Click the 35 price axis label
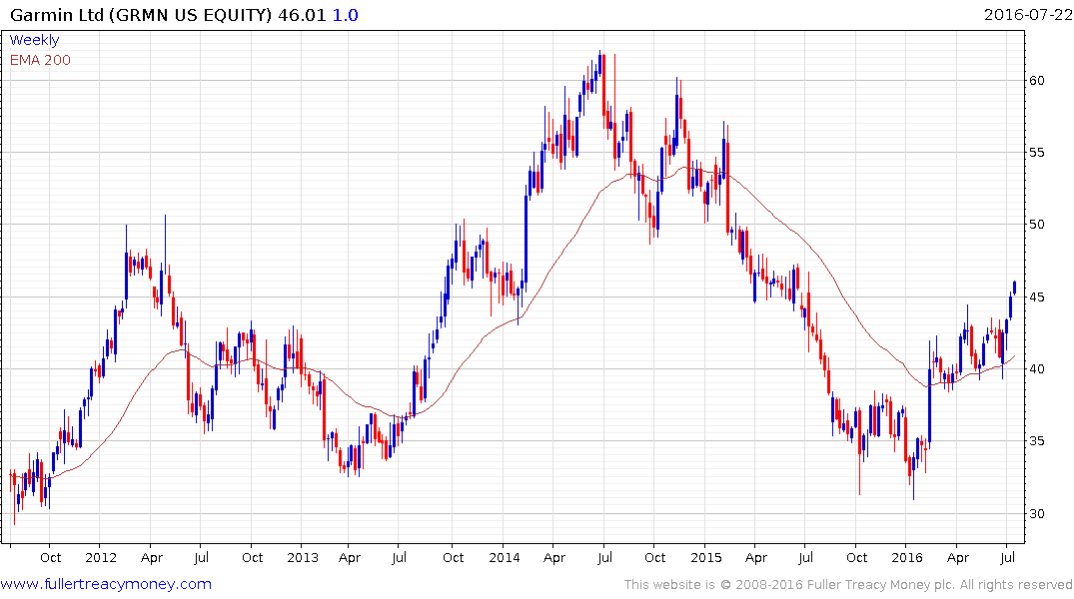 coord(1040,441)
